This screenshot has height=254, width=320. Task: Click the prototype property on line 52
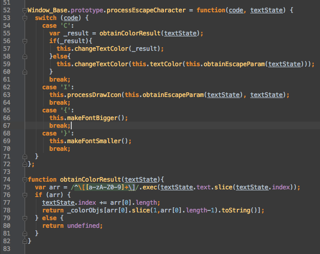click(87, 10)
